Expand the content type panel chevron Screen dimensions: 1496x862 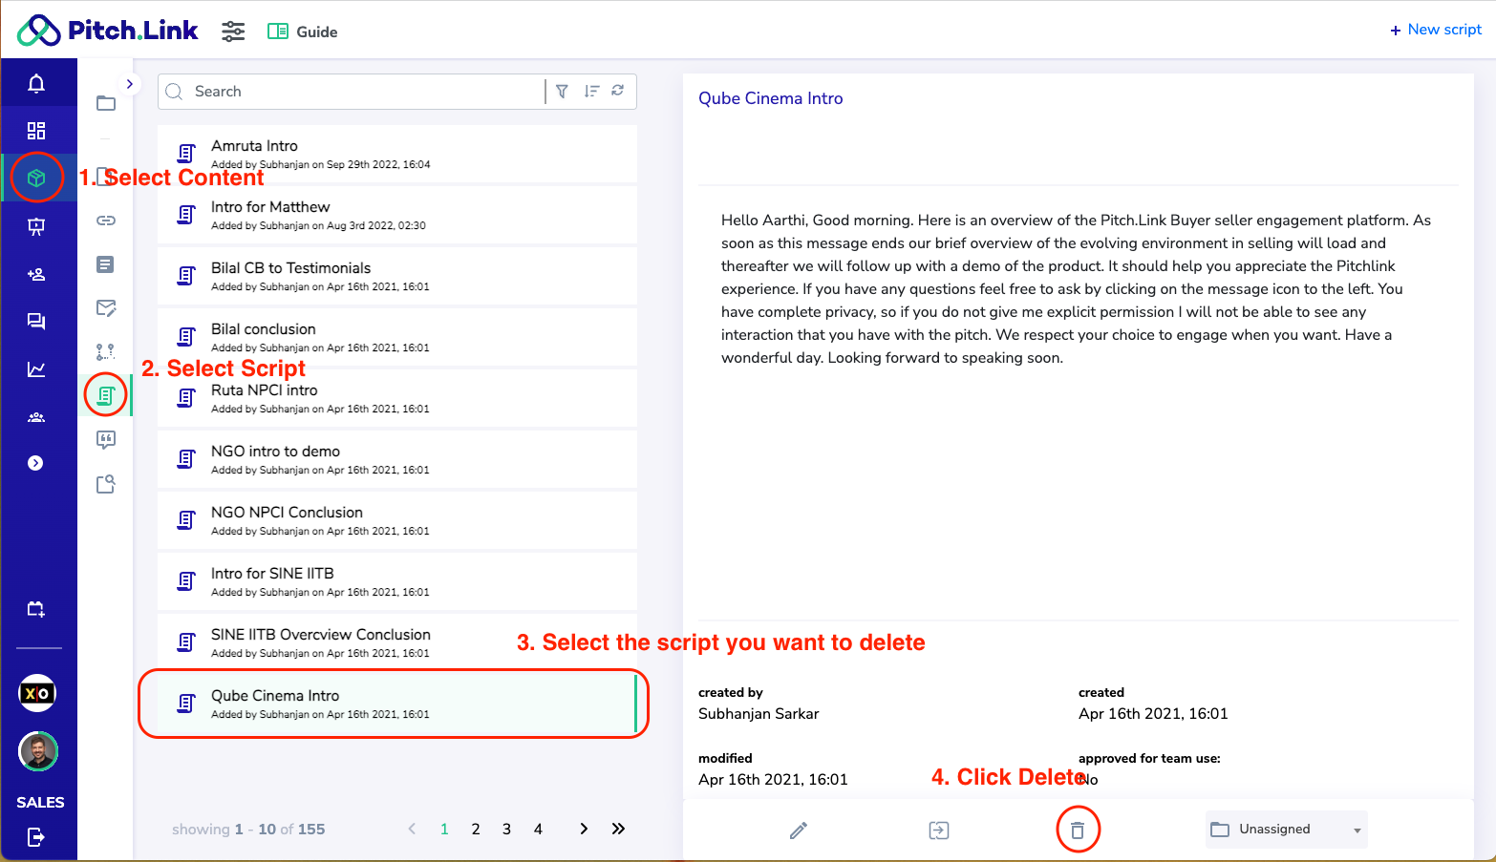(x=130, y=84)
